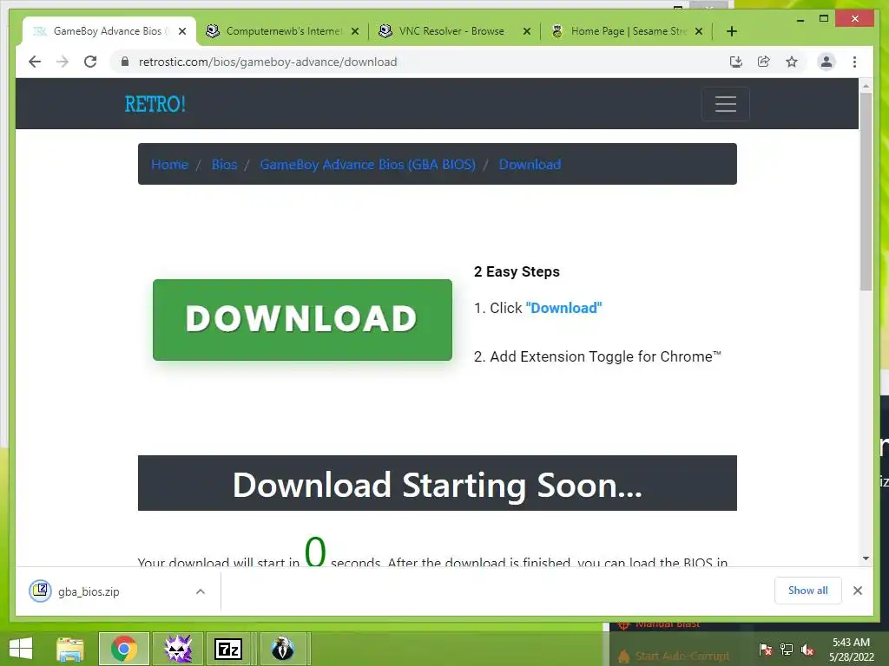Open the Chrome profile avatar
The height and width of the screenshot is (666, 889).
(826, 62)
